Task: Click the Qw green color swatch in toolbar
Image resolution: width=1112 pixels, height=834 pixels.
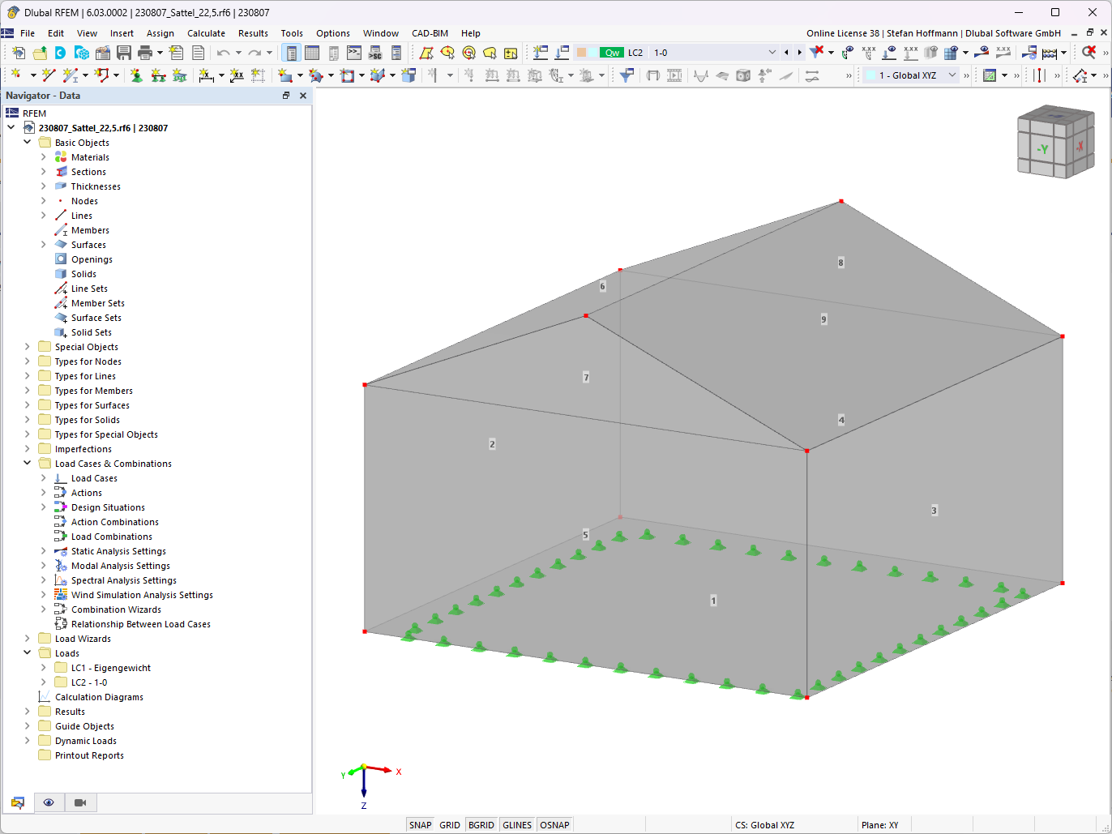Action: (612, 52)
